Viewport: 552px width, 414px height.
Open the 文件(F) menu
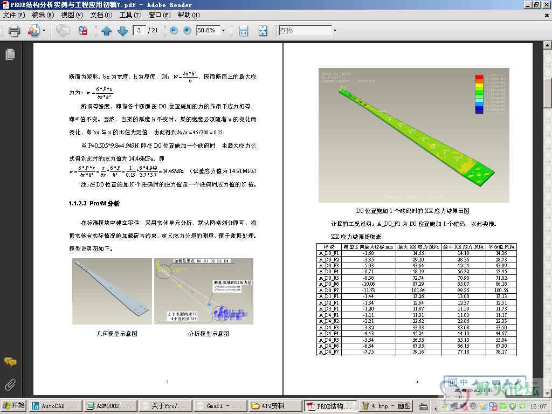coord(13,15)
